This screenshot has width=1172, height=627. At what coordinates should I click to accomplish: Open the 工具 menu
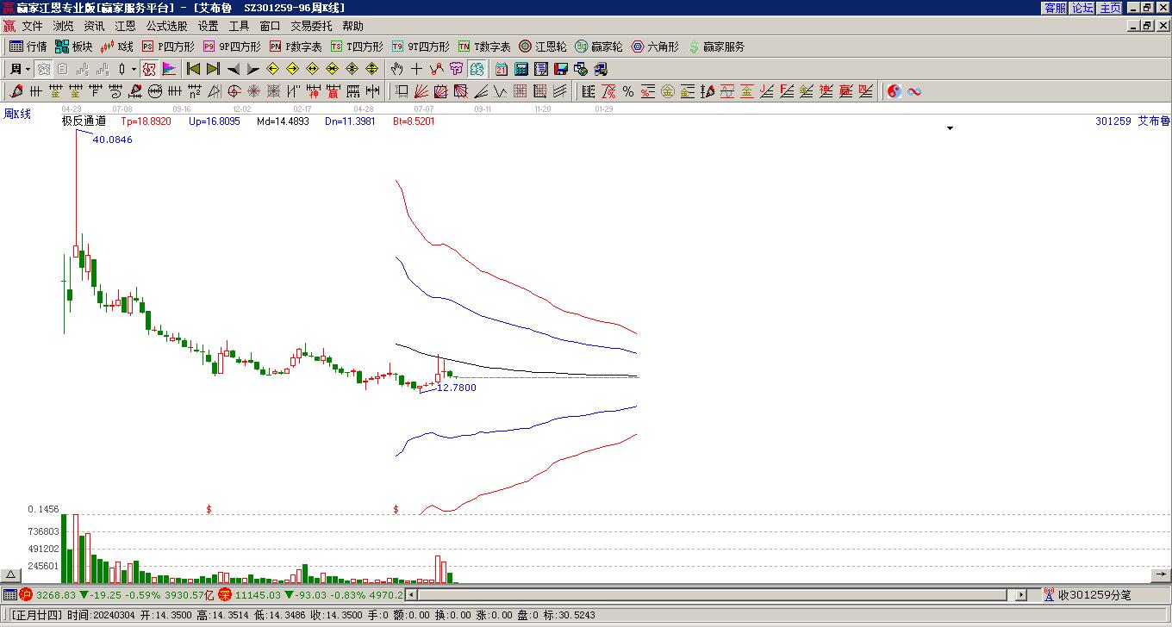tap(239, 27)
